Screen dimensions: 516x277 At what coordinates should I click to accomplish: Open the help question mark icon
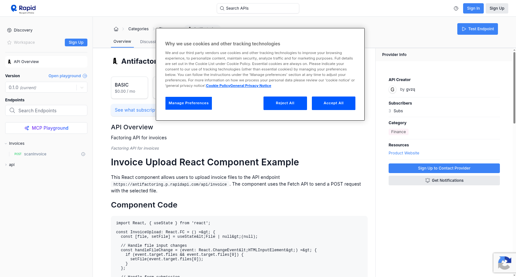[456, 8]
